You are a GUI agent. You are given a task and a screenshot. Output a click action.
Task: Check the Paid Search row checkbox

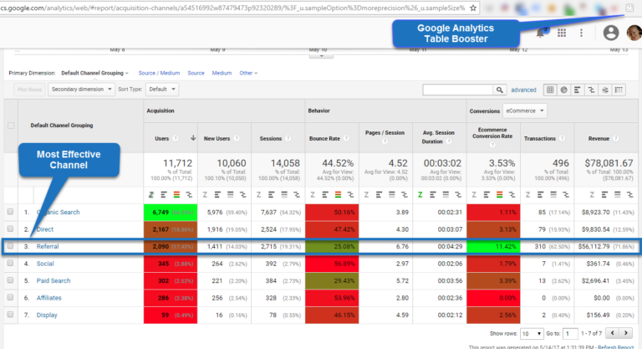(10, 280)
